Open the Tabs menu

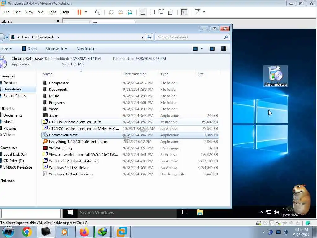tap(52, 12)
